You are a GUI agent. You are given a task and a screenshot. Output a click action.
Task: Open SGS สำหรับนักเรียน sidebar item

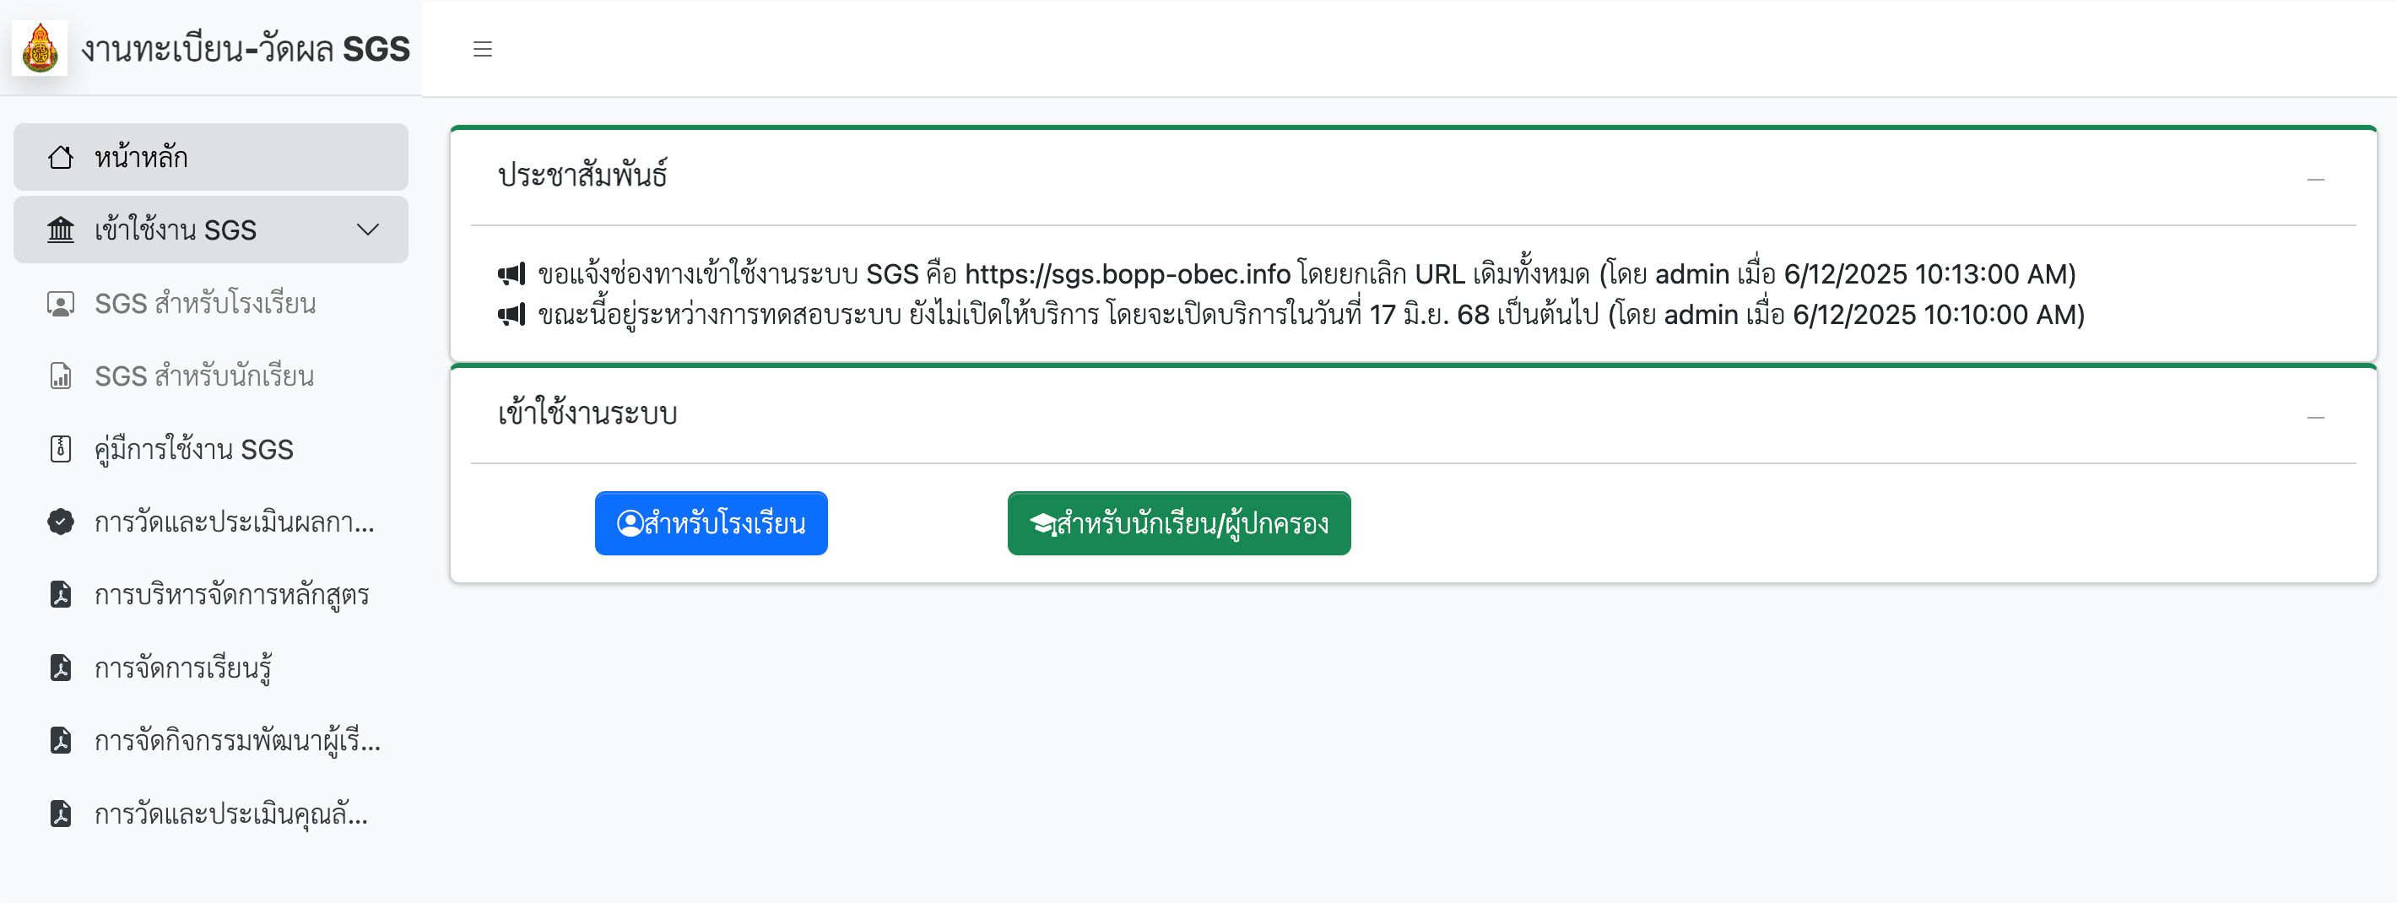[x=203, y=376]
